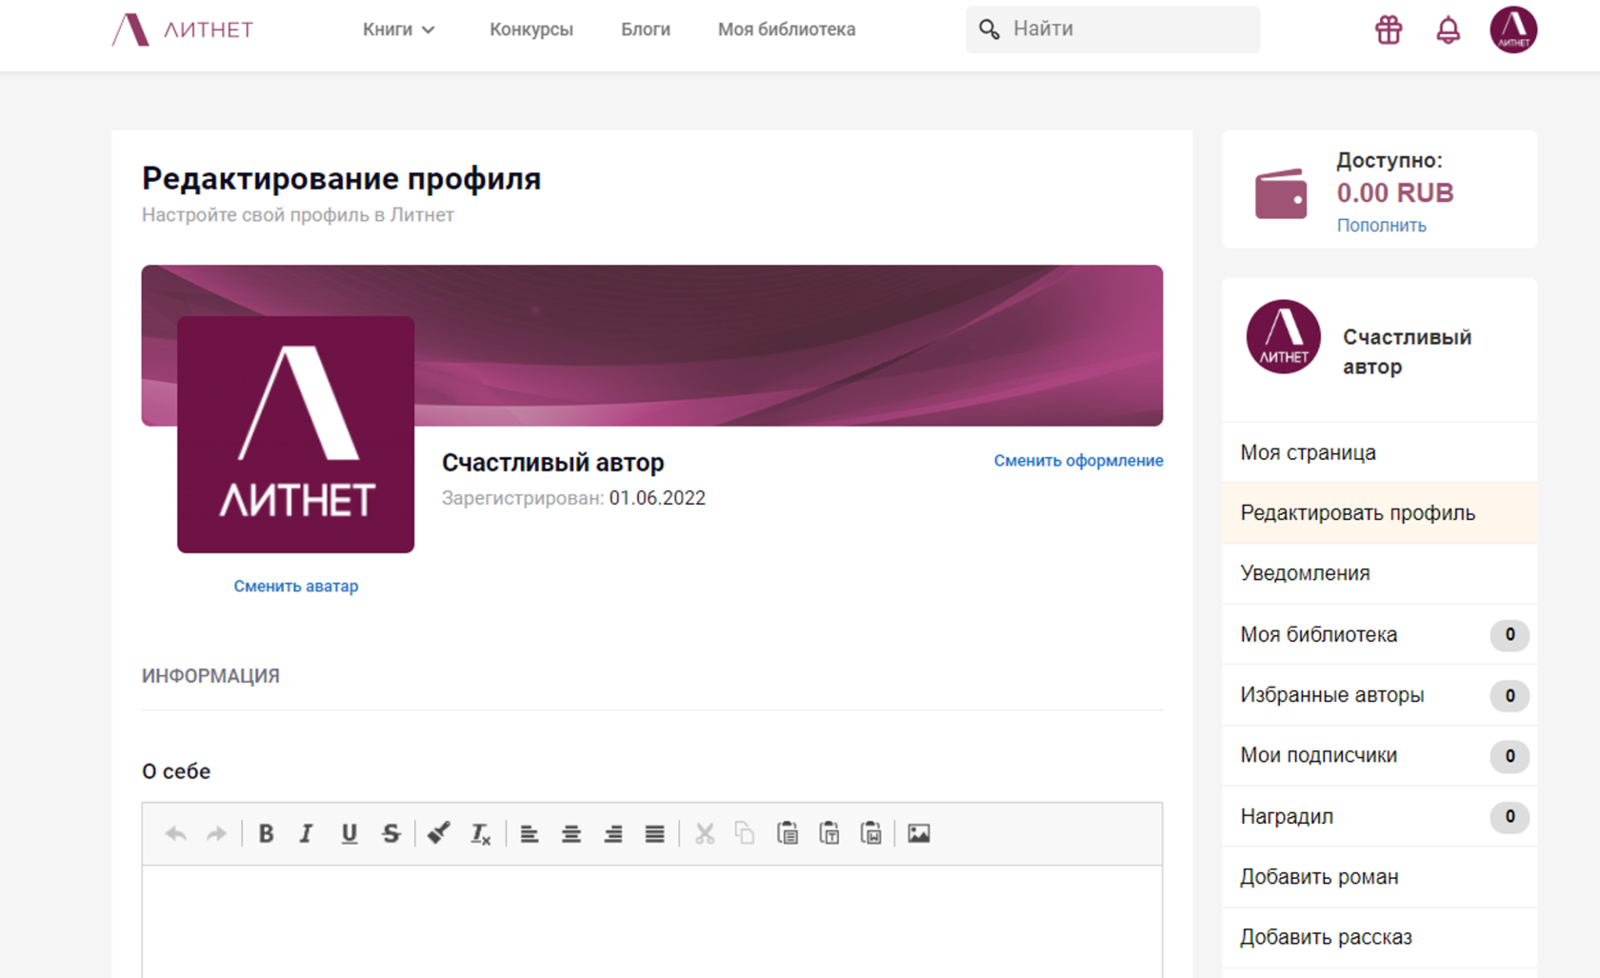Align text right
Image resolution: width=1600 pixels, height=978 pixels.
(613, 834)
